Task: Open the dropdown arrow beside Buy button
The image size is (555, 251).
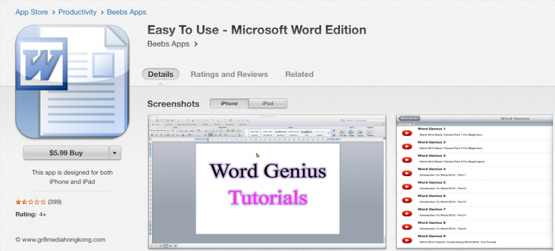Action: 115,153
